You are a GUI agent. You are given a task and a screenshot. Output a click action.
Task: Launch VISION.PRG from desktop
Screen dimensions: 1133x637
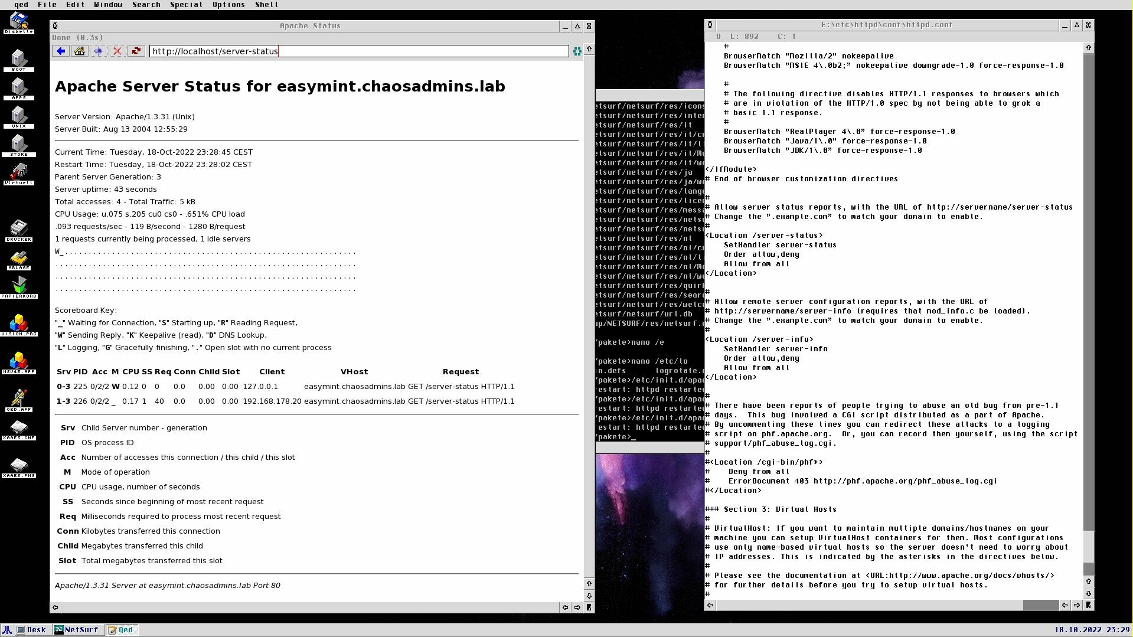click(x=19, y=325)
